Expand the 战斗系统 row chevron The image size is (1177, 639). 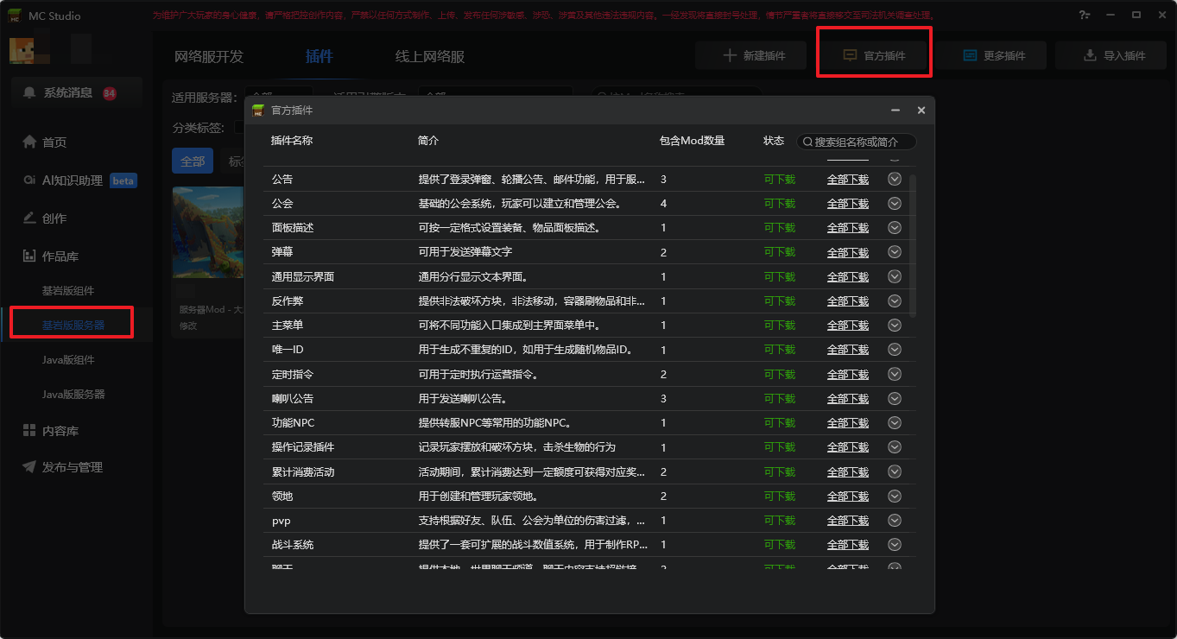point(895,544)
